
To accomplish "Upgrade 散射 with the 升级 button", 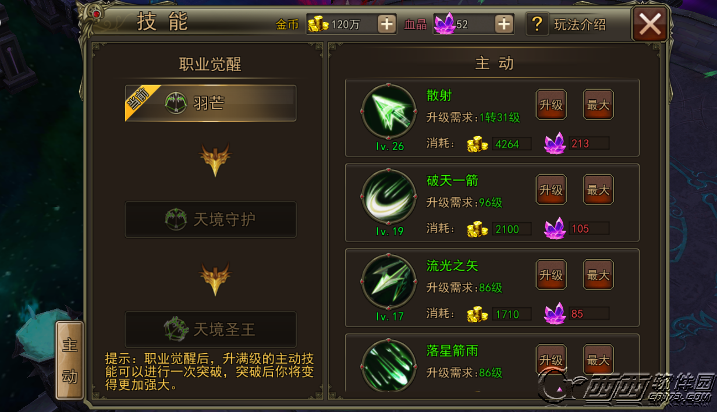I will (x=551, y=105).
